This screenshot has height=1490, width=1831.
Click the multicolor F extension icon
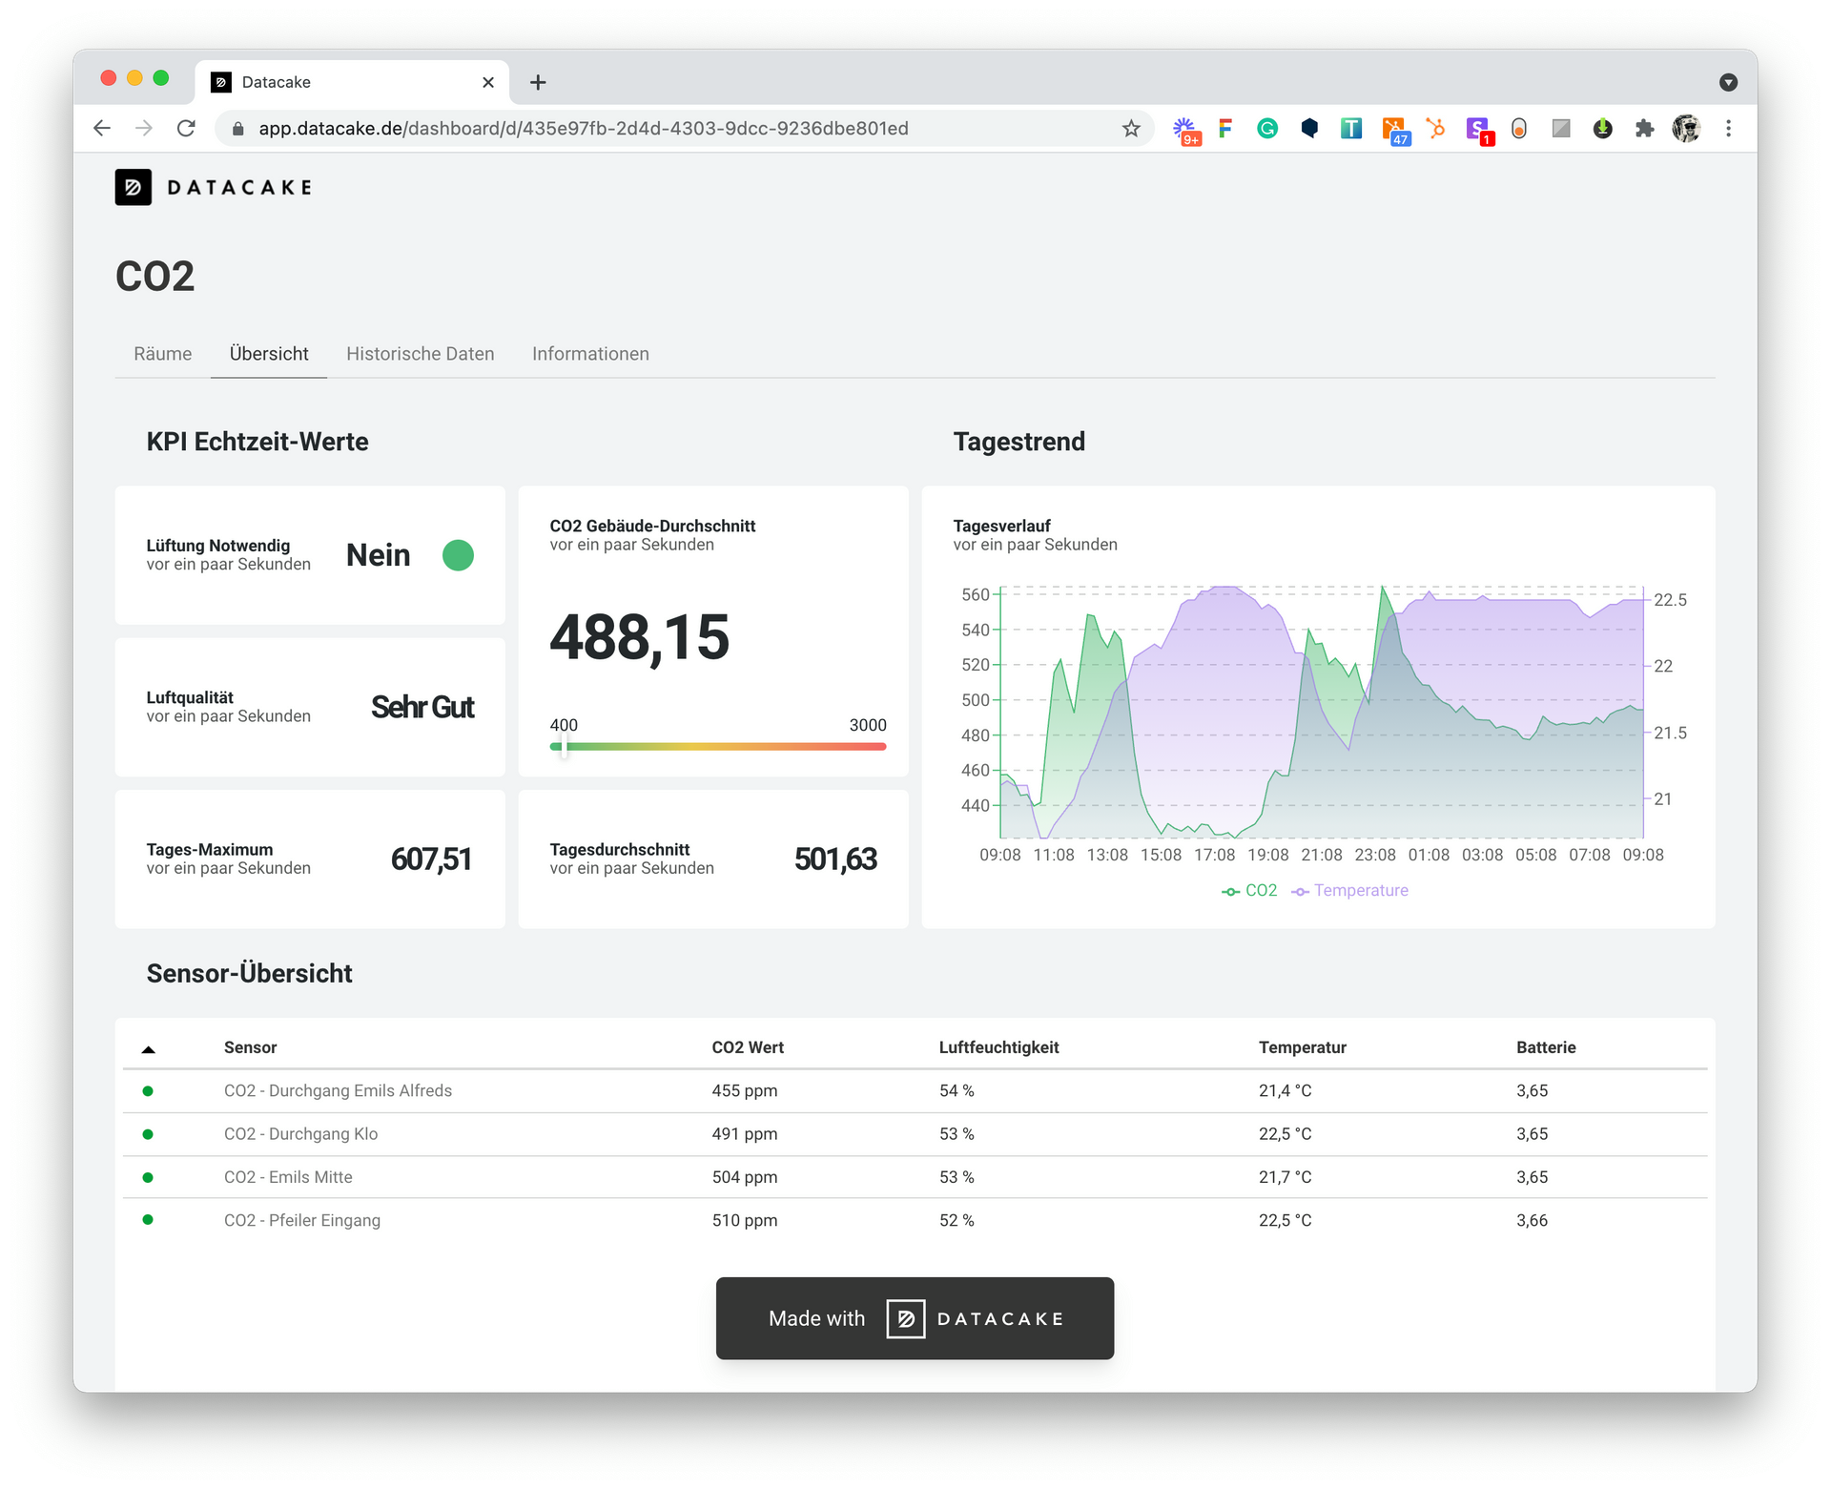click(x=1225, y=129)
